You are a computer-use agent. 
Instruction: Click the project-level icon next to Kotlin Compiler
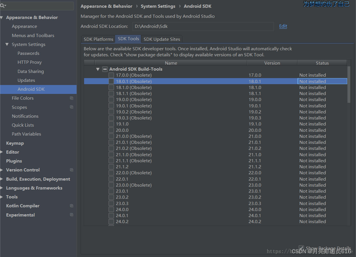pos(71,206)
